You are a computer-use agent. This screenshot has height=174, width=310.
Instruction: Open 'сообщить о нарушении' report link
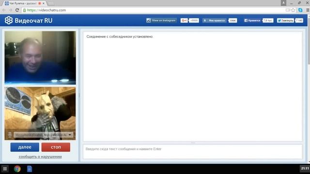(40, 157)
